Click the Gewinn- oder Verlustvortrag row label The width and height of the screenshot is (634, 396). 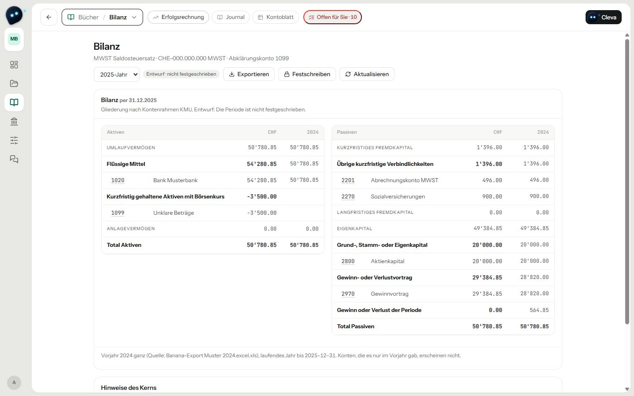375,278
